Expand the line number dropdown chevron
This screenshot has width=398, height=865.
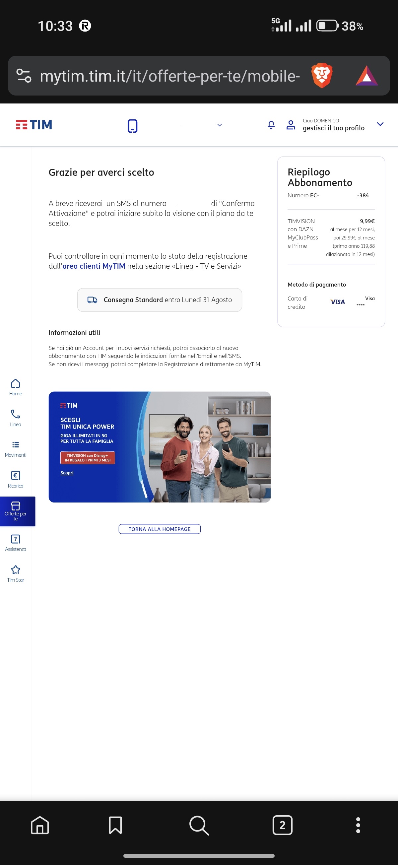point(220,125)
